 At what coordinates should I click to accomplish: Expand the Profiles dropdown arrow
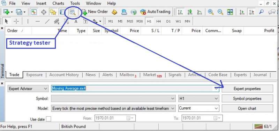24,12
